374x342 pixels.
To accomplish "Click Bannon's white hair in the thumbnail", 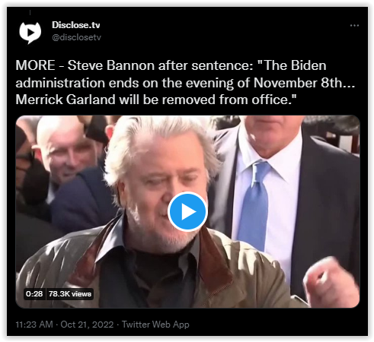I will point(162,142).
